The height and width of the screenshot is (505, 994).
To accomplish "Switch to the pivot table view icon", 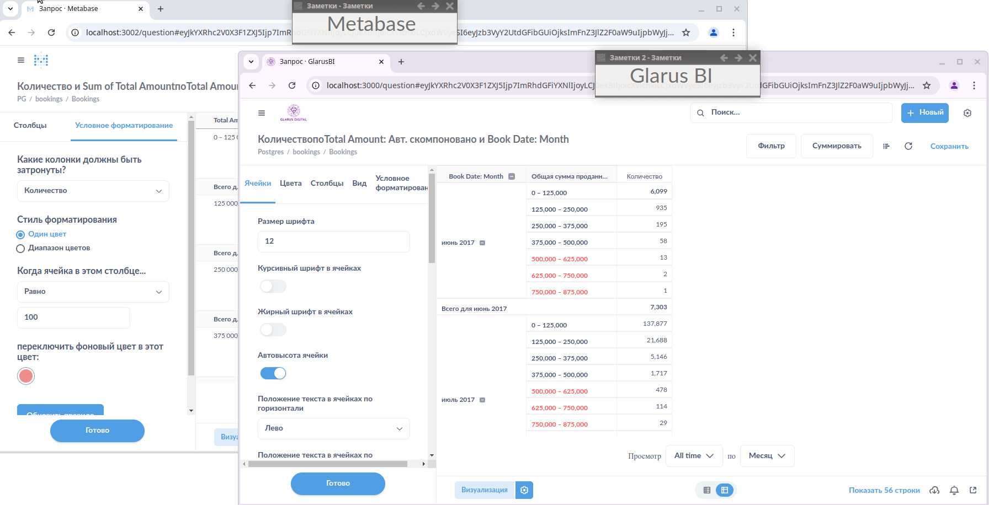I will (724, 490).
